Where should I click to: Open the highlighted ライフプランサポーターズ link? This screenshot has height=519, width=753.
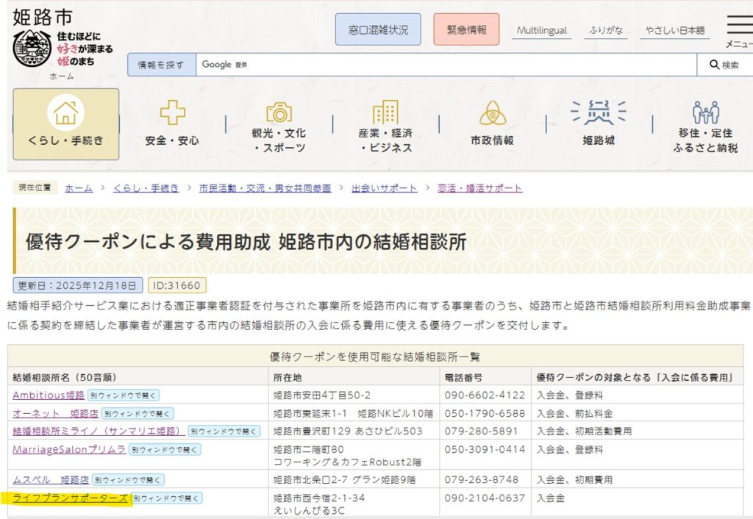(71, 498)
